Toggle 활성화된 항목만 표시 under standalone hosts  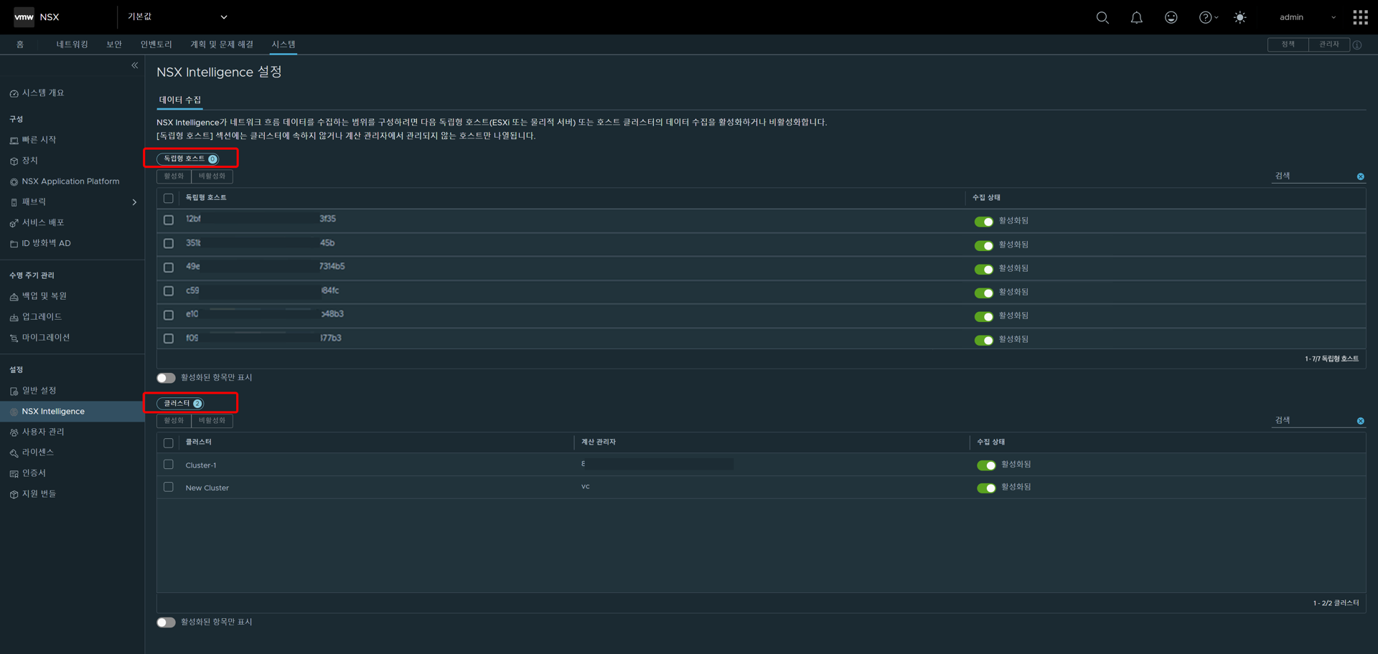[x=166, y=378]
